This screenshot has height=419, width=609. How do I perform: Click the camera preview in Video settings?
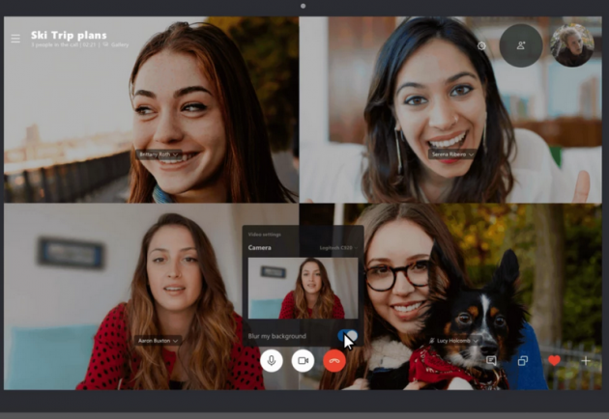click(303, 289)
